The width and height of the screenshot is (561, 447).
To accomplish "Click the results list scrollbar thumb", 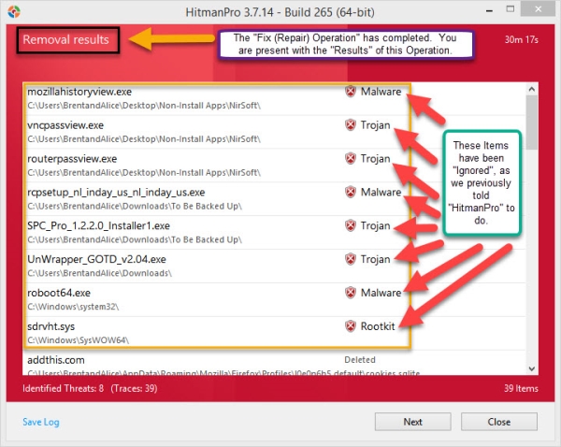I will pos(532,123).
